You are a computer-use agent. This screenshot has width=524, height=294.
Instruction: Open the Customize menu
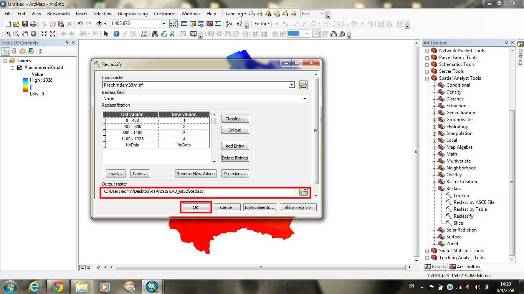(x=165, y=14)
